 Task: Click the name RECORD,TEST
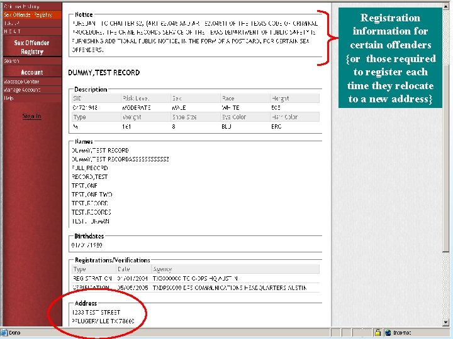[x=89, y=176]
